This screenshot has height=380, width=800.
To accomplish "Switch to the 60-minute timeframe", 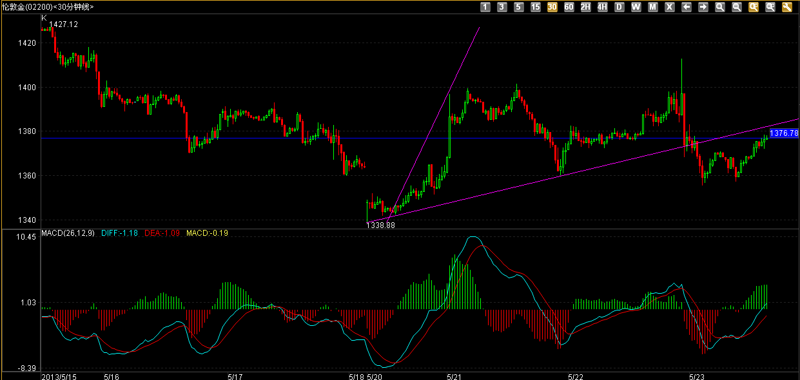I will [569, 7].
